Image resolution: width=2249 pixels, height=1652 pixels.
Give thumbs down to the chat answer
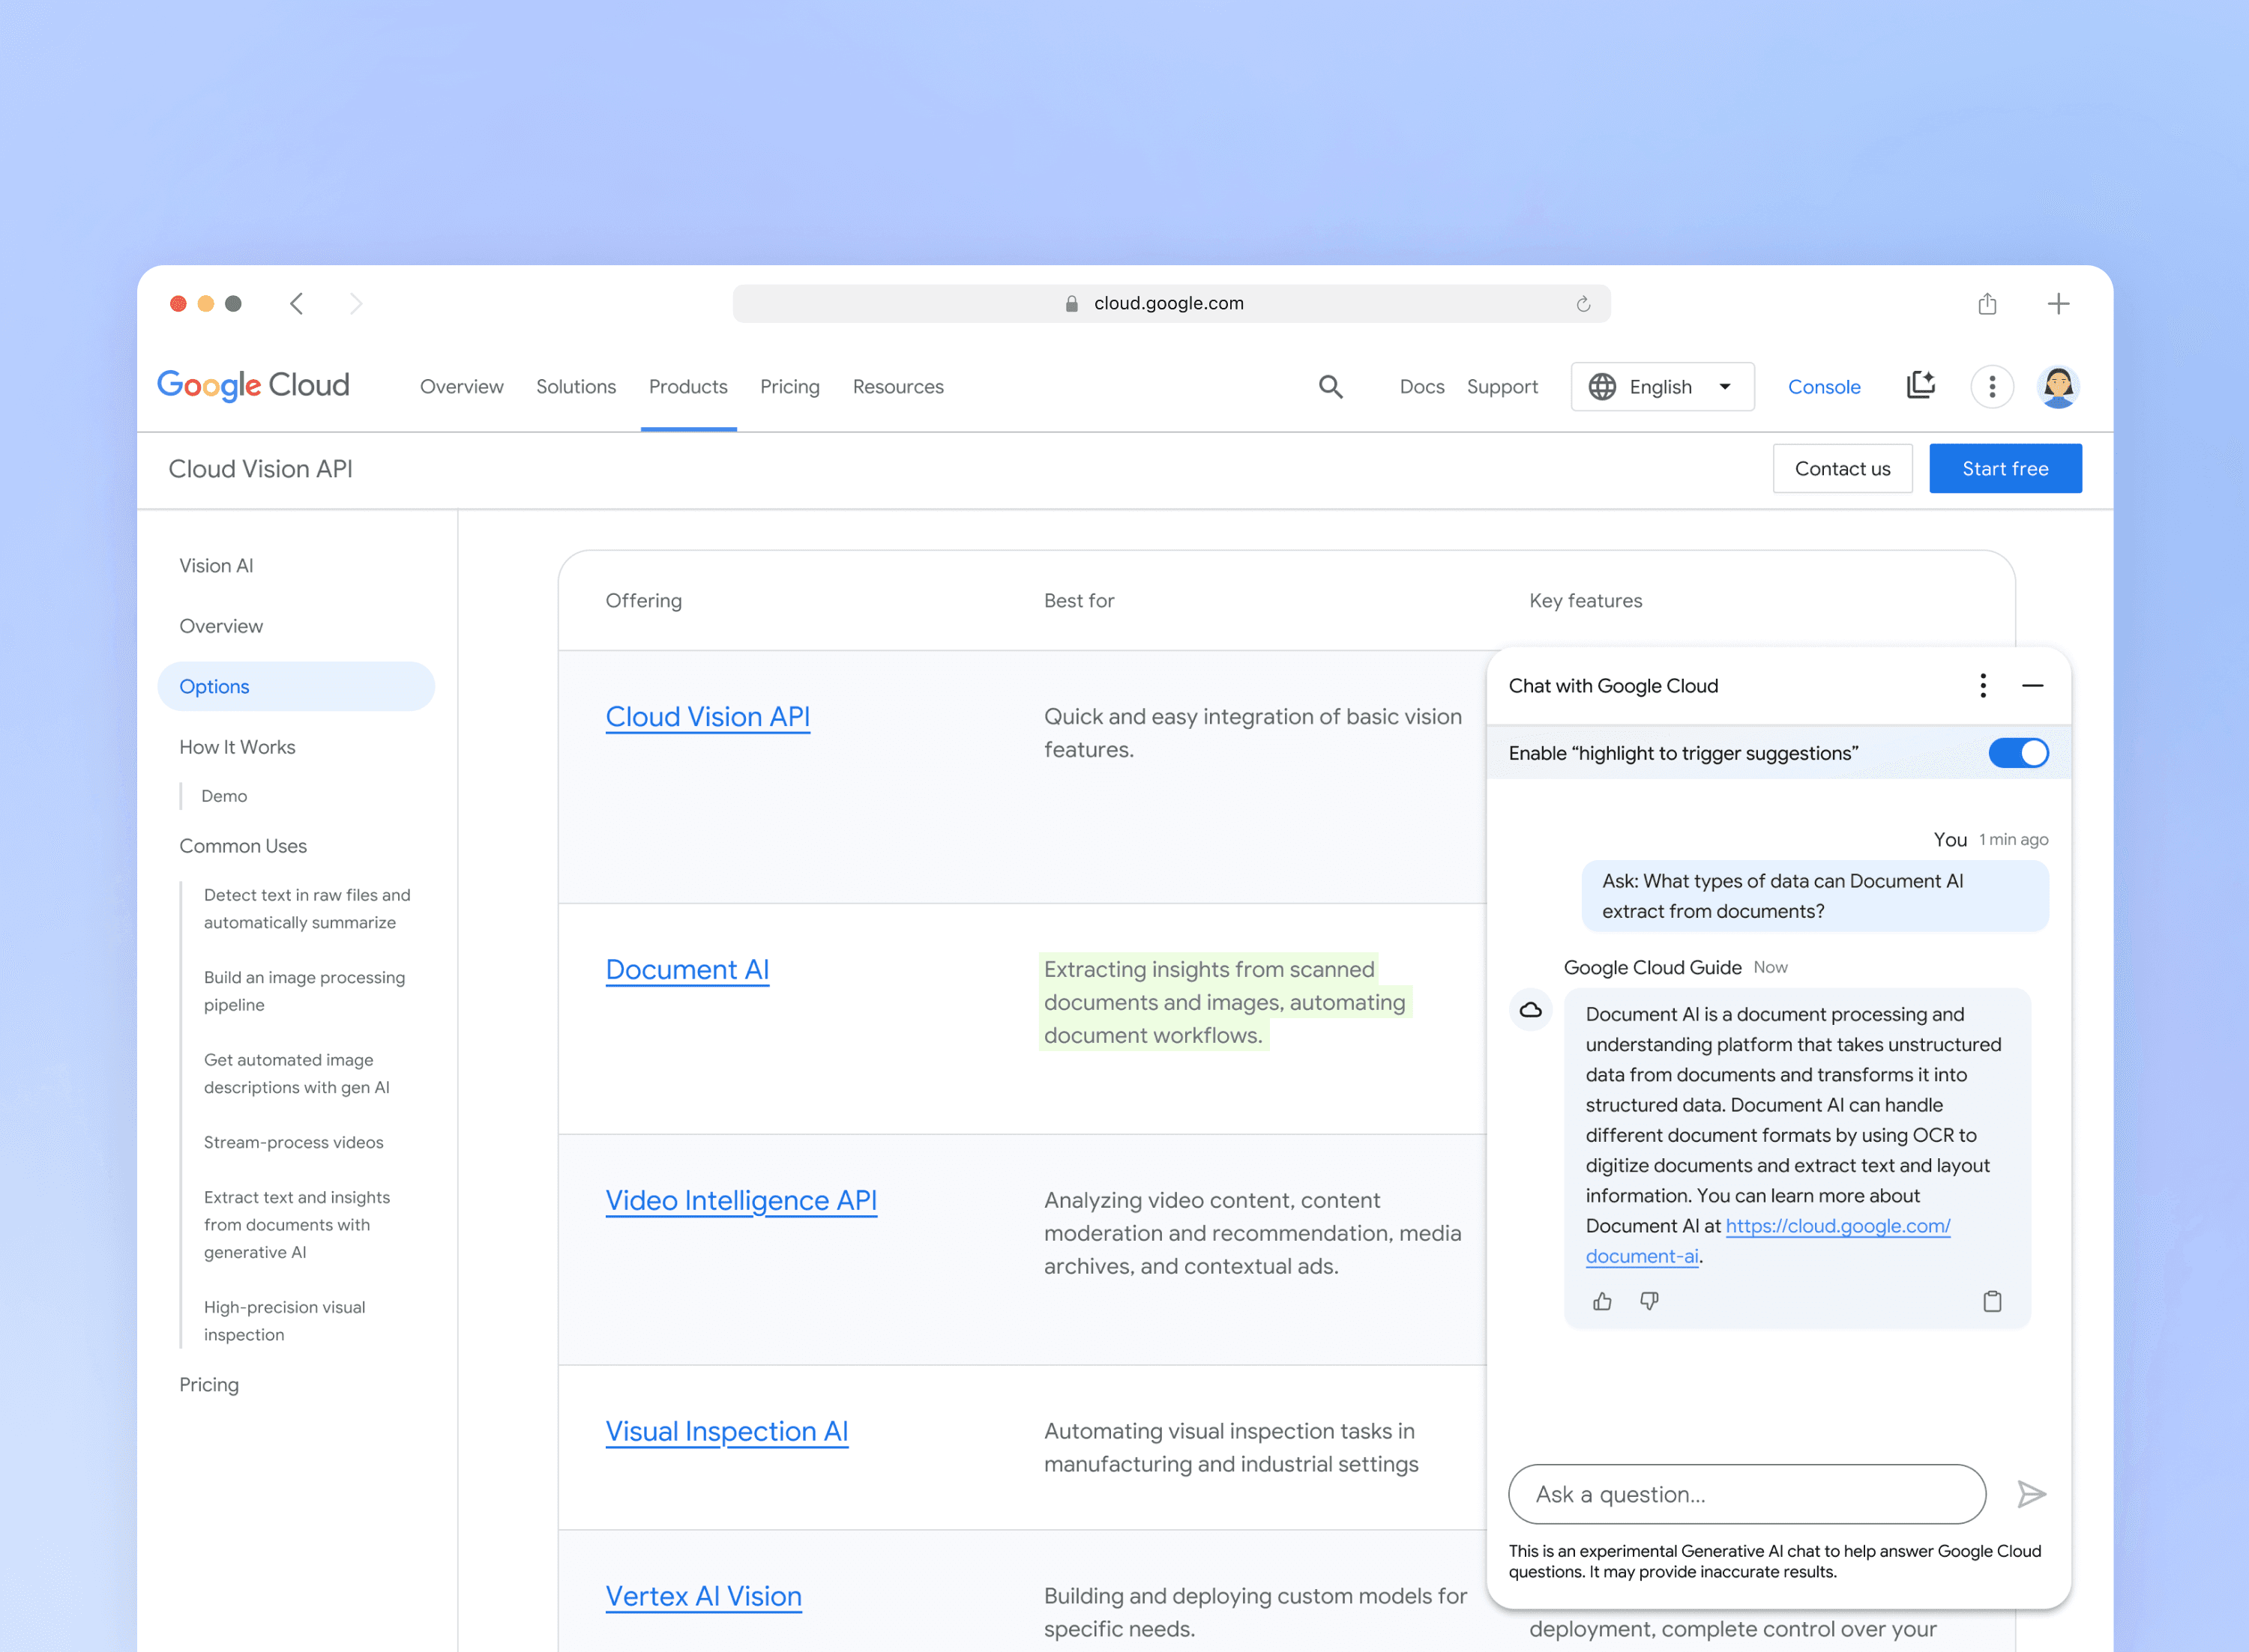coord(1649,1301)
